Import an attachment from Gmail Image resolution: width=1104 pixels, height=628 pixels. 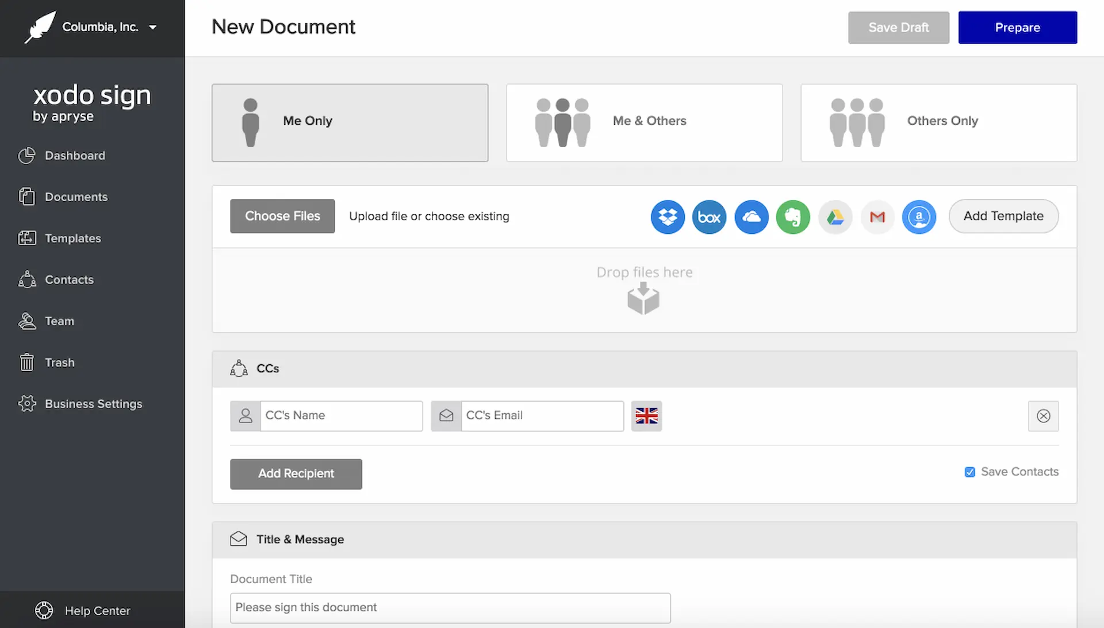click(x=877, y=217)
